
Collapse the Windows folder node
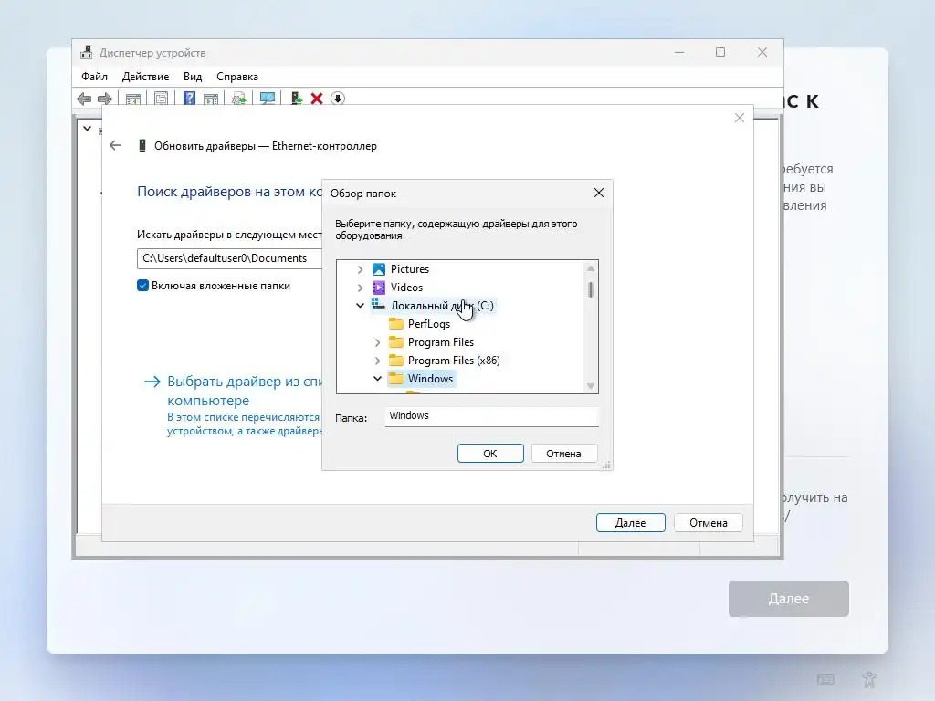[x=377, y=379]
